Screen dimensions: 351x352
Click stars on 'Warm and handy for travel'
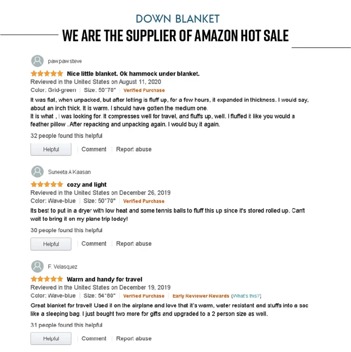click(47, 279)
